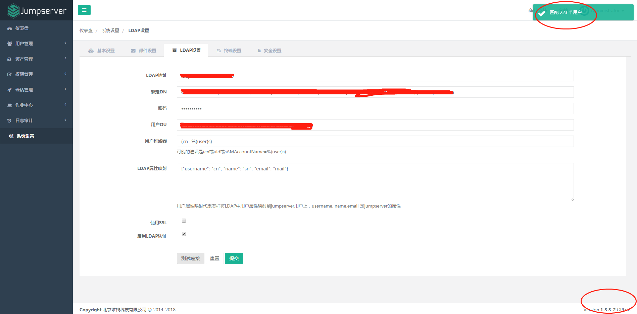Screen dimensions: 637x314
Task: Submit settings with the 提交 button
Action: [x=234, y=258]
